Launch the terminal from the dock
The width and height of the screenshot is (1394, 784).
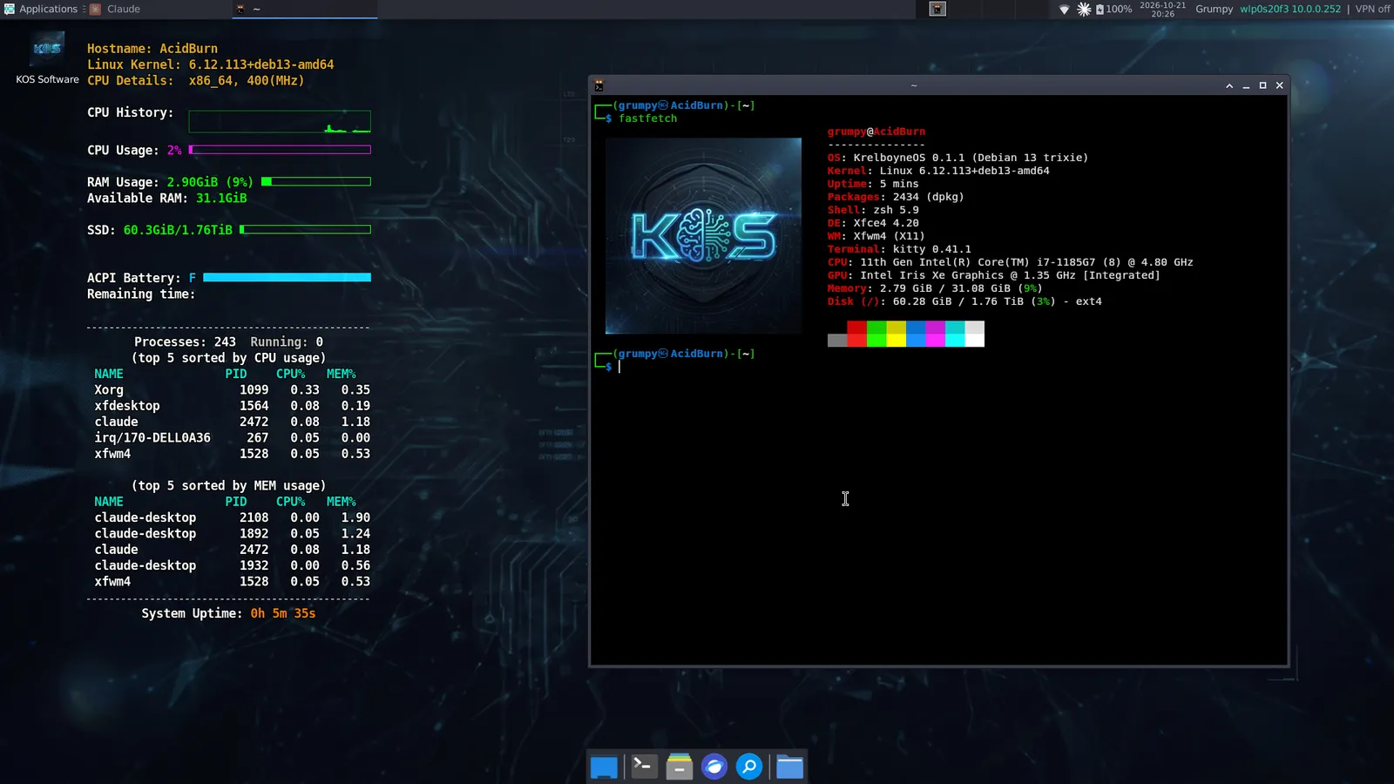(x=644, y=766)
